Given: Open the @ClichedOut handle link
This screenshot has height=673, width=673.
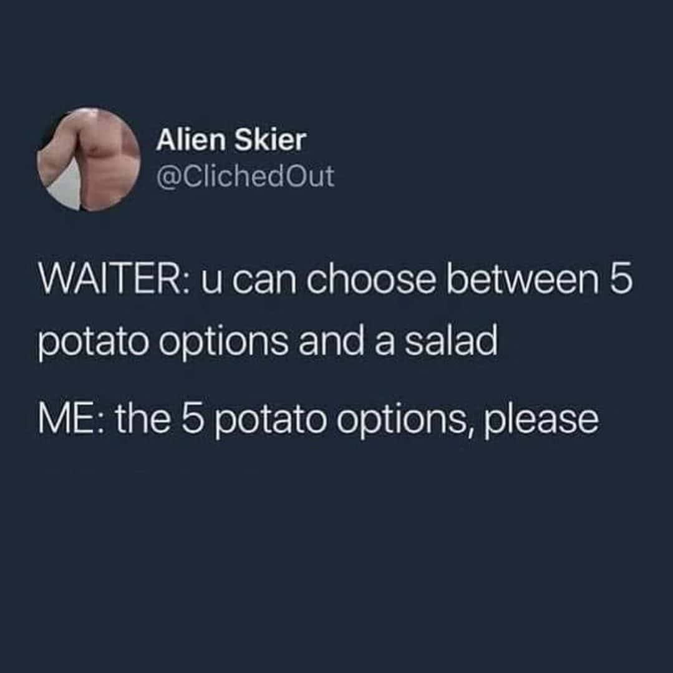Looking at the screenshot, I should pos(246,175).
